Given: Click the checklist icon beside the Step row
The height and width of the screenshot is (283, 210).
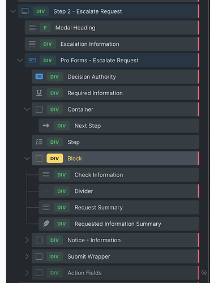Looking at the screenshot, I should pyautogui.click(x=39, y=142).
